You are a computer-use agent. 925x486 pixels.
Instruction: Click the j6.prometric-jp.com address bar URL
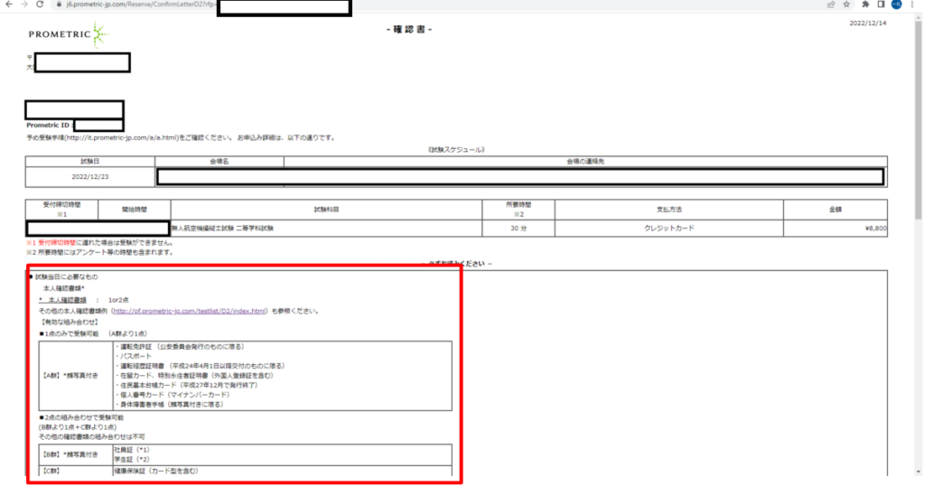tap(140, 5)
